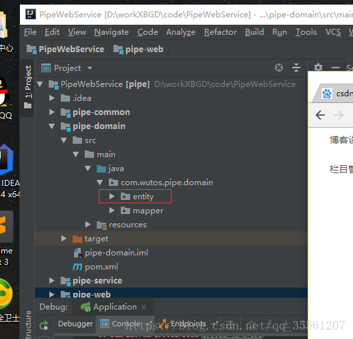Open the View menu
Image resolution: width=353 pixels, height=339 pixels.
(x=77, y=32)
